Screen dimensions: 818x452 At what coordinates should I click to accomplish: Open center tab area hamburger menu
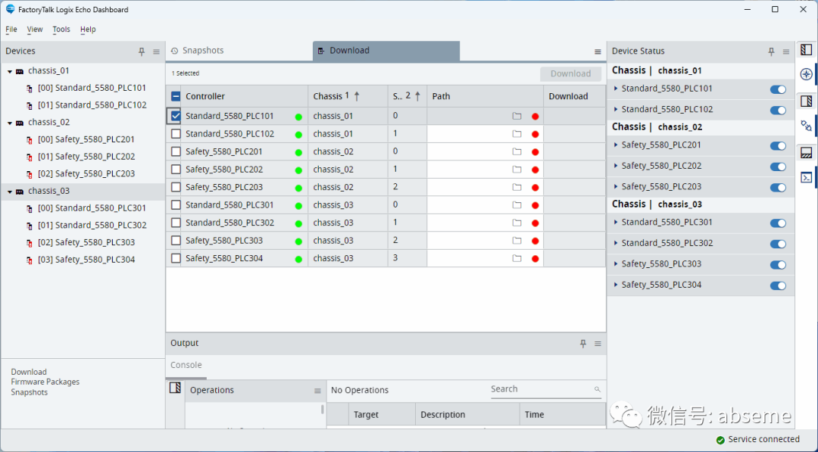click(598, 51)
